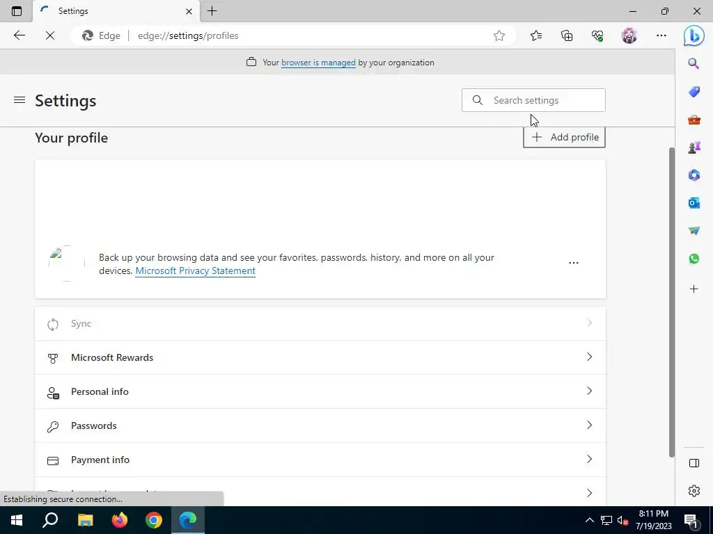Open 'browser is managed' link
Screen dimensions: 713x534
click(318, 63)
